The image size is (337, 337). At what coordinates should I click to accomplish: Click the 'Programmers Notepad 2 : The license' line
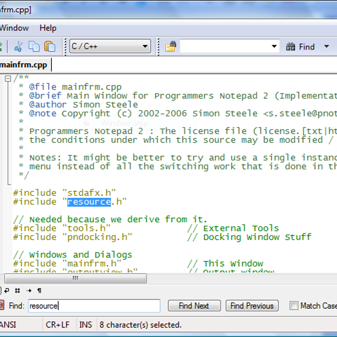pyautogui.click(x=183, y=131)
